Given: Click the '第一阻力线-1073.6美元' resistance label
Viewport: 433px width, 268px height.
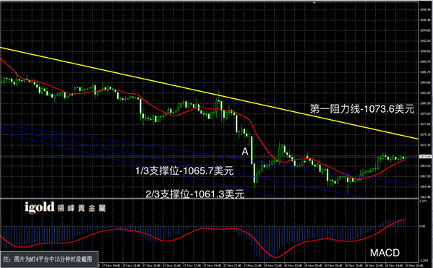Looking at the screenshot, I should tap(362, 109).
